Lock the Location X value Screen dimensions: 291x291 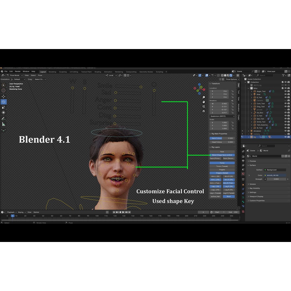point(233,91)
